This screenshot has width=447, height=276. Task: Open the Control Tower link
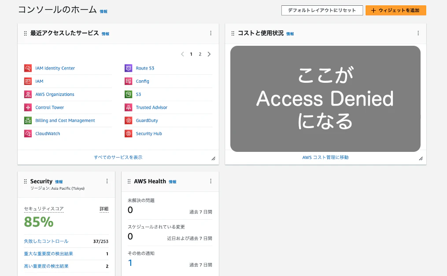[x=50, y=107]
